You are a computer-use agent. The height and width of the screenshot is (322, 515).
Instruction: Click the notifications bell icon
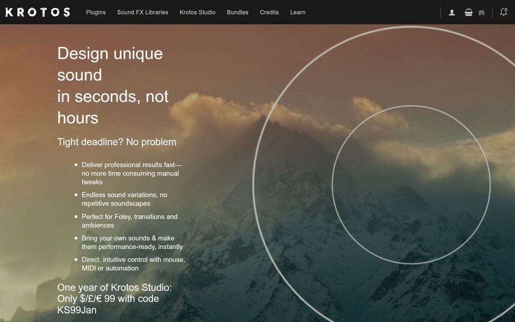click(504, 12)
